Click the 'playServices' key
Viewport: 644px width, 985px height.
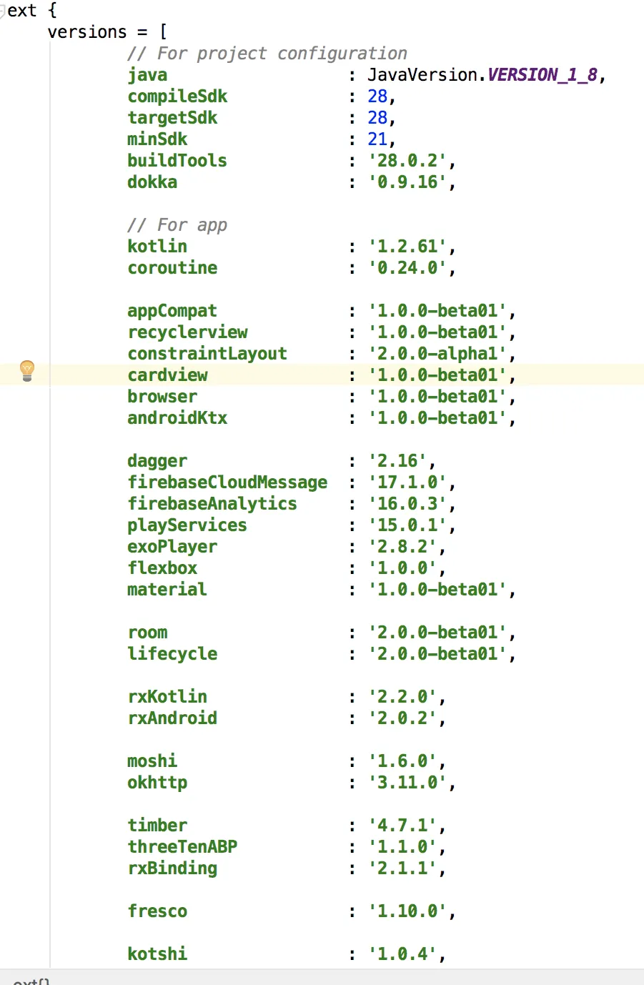187,525
